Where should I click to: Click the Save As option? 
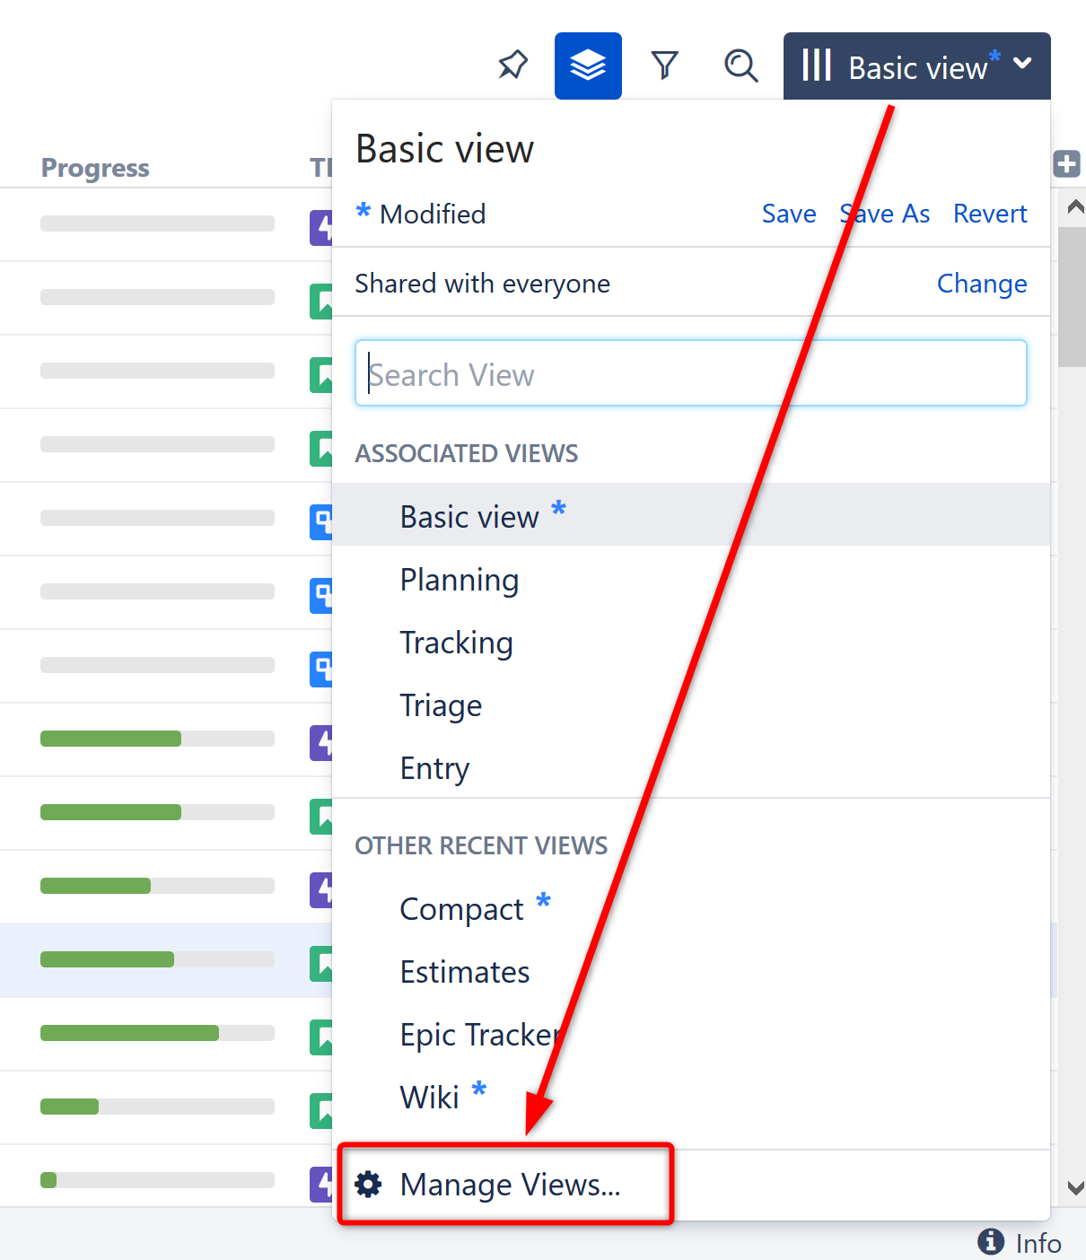tap(884, 214)
